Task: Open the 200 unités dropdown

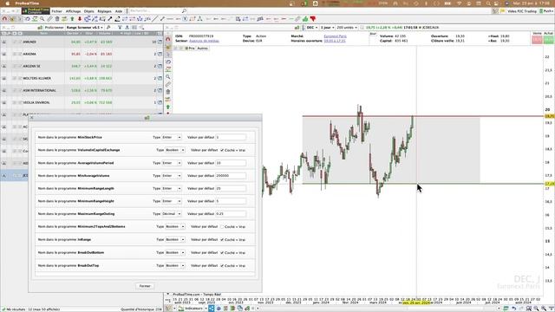Action: pyautogui.click(x=347, y=27)
